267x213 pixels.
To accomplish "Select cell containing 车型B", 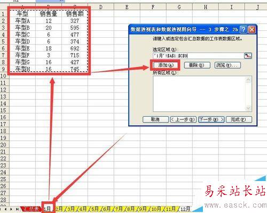I will pos(22,28).
